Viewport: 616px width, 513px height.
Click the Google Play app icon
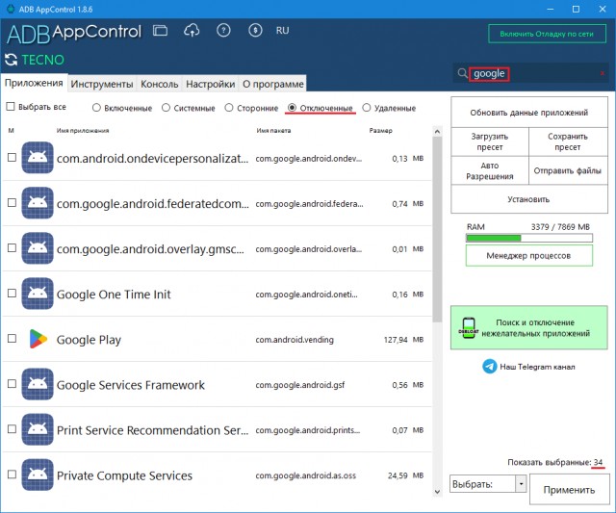click(x=37, y=340)
